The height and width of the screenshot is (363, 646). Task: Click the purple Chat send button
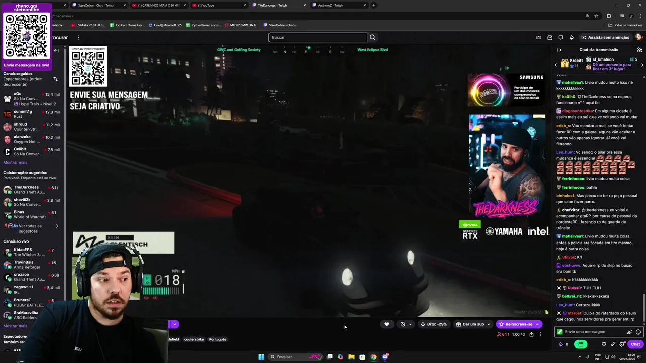(x=635, y=344)
